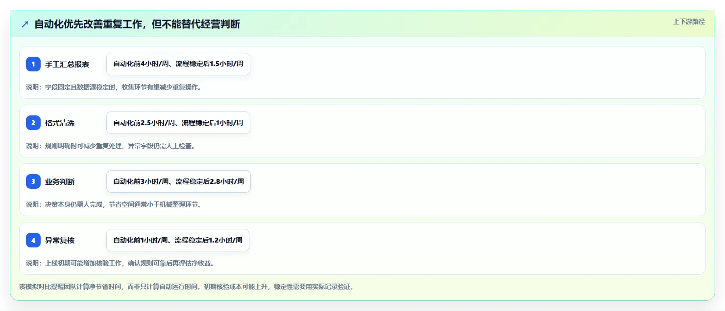Click the note about 上线初期可能增加核验工作
Viewport: 725px width, 311px height.
pyautogui.click(x=120, y=263)
